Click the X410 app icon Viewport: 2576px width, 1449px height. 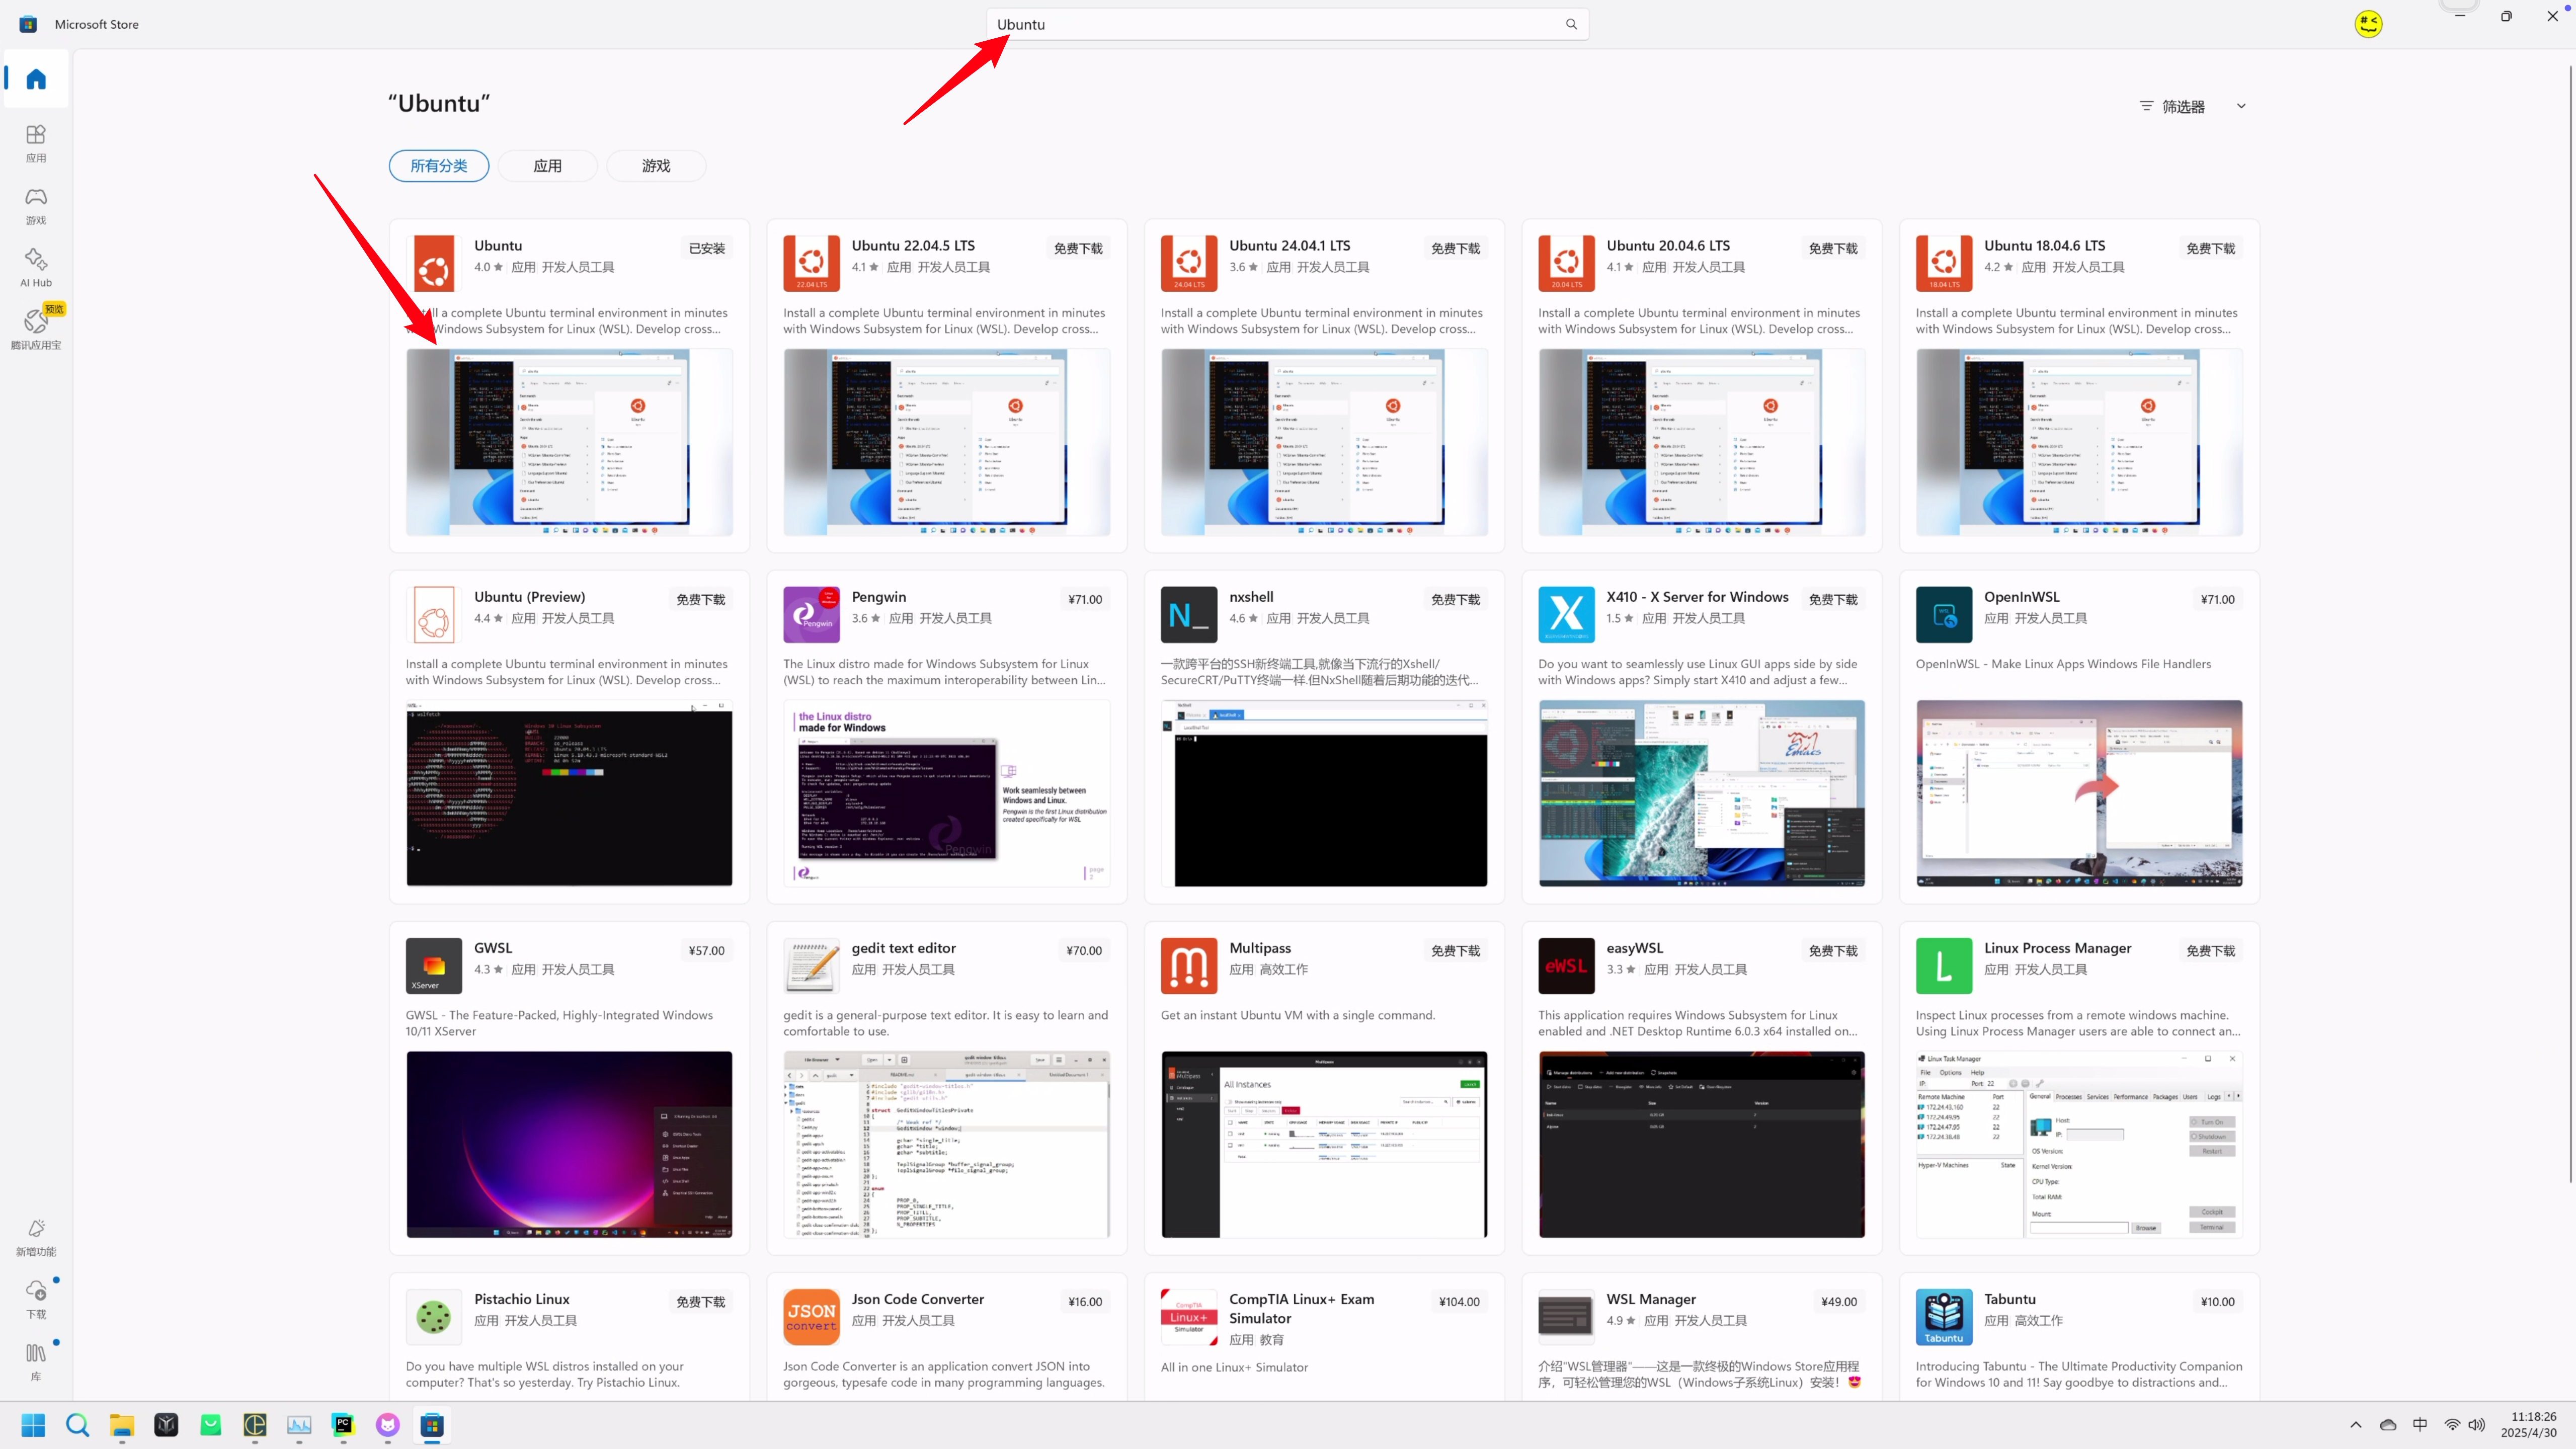click(1566, 615)
